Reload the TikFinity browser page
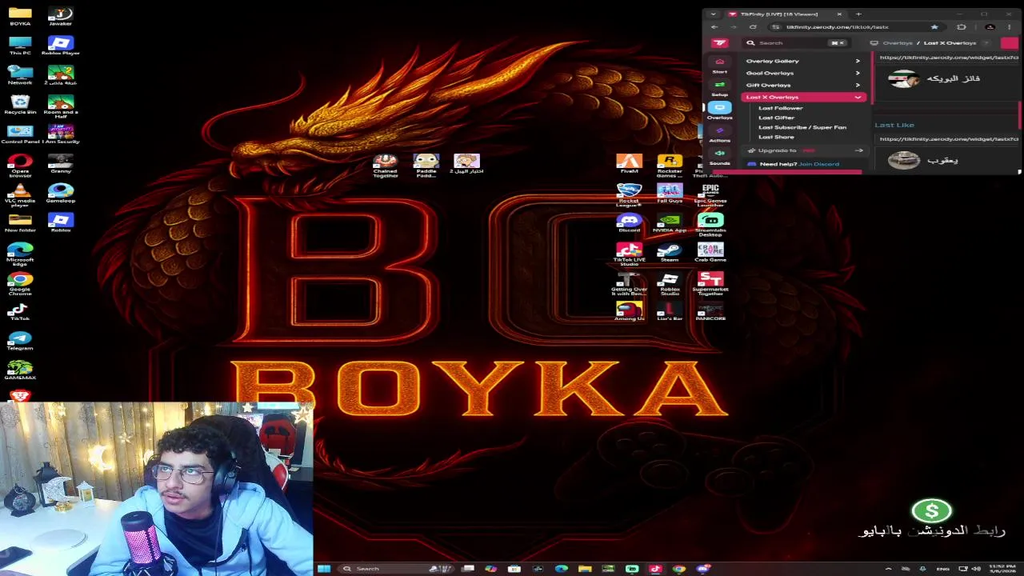Image resolution: width=1024 pixels, height=576 pixels. coord(753,27)
